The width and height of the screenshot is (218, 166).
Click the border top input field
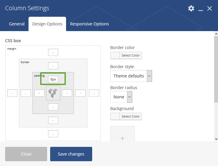coord(53,66)
